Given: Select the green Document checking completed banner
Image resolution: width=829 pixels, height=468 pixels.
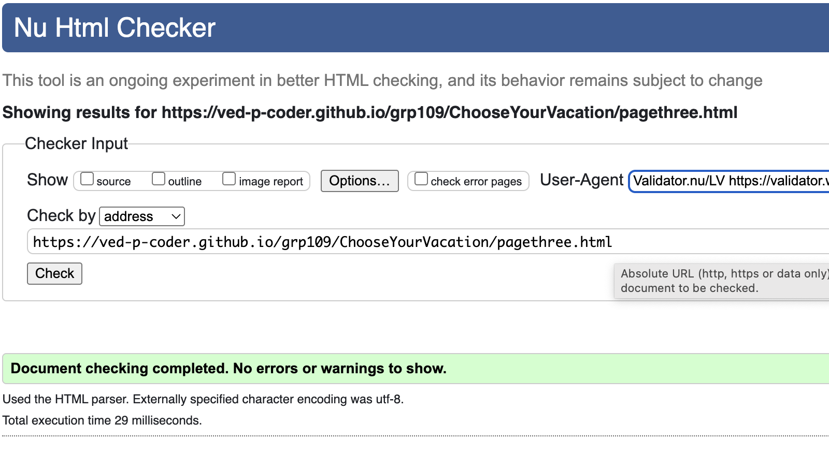Looking at the screenshot, I should pos(416,369).
